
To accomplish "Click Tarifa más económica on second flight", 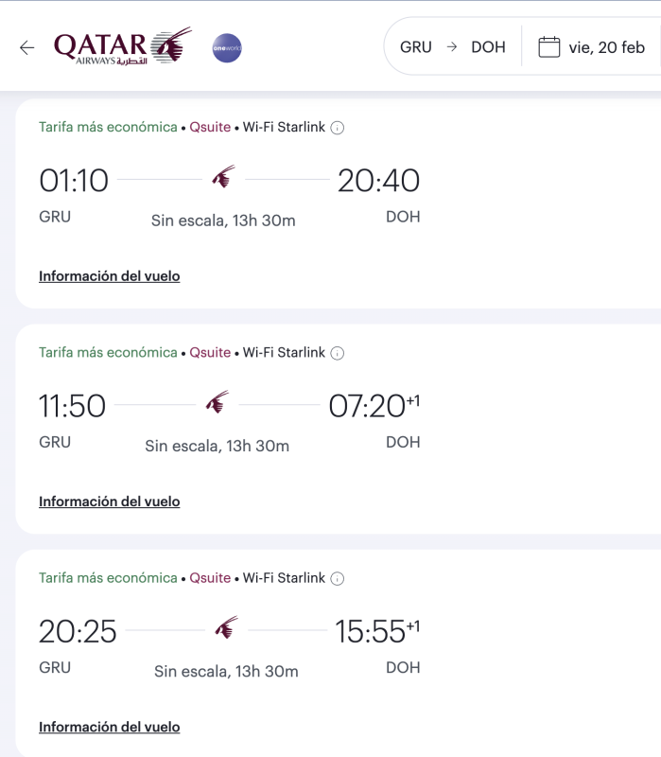I will (x=108, y=353).
